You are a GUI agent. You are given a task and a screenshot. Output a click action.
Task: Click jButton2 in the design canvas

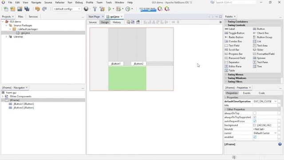[x=138, y=64]
